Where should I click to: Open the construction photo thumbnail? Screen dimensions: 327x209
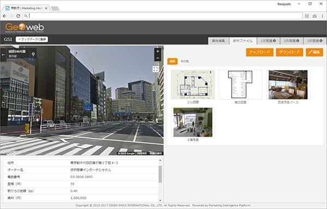tap(193, 122)
